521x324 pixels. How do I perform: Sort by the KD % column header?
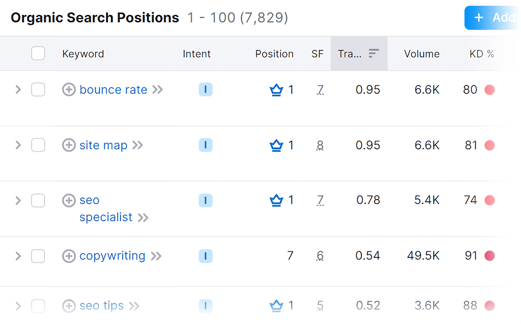coord(481,54)
